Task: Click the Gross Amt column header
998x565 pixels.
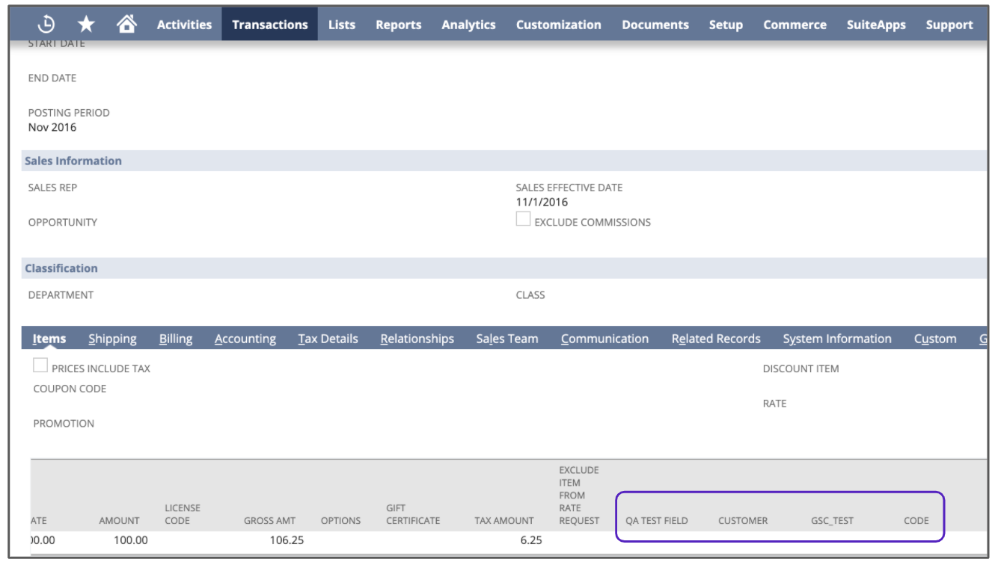Action: coord(269,520)
